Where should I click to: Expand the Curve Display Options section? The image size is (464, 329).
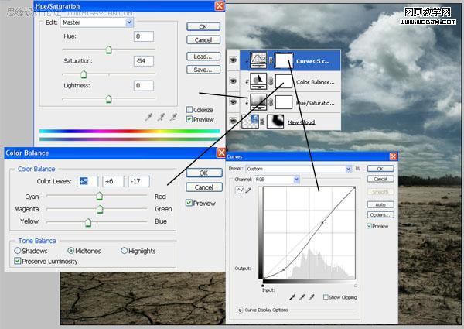click(241, 310)
